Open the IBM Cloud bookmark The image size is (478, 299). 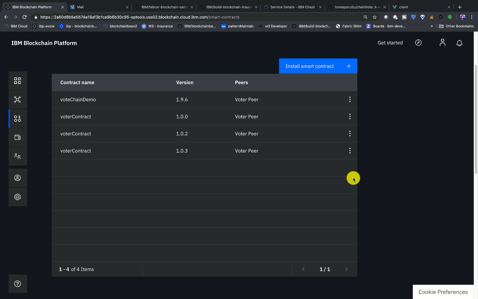pyautogui.click(x=16, y=26)
